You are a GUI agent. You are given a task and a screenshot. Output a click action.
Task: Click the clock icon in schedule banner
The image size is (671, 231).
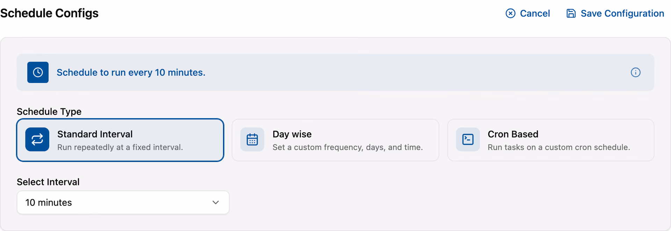(38, 72)
